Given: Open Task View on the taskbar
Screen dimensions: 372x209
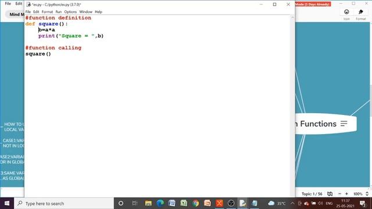Looking at the screenshot, I should pos(135,203).
